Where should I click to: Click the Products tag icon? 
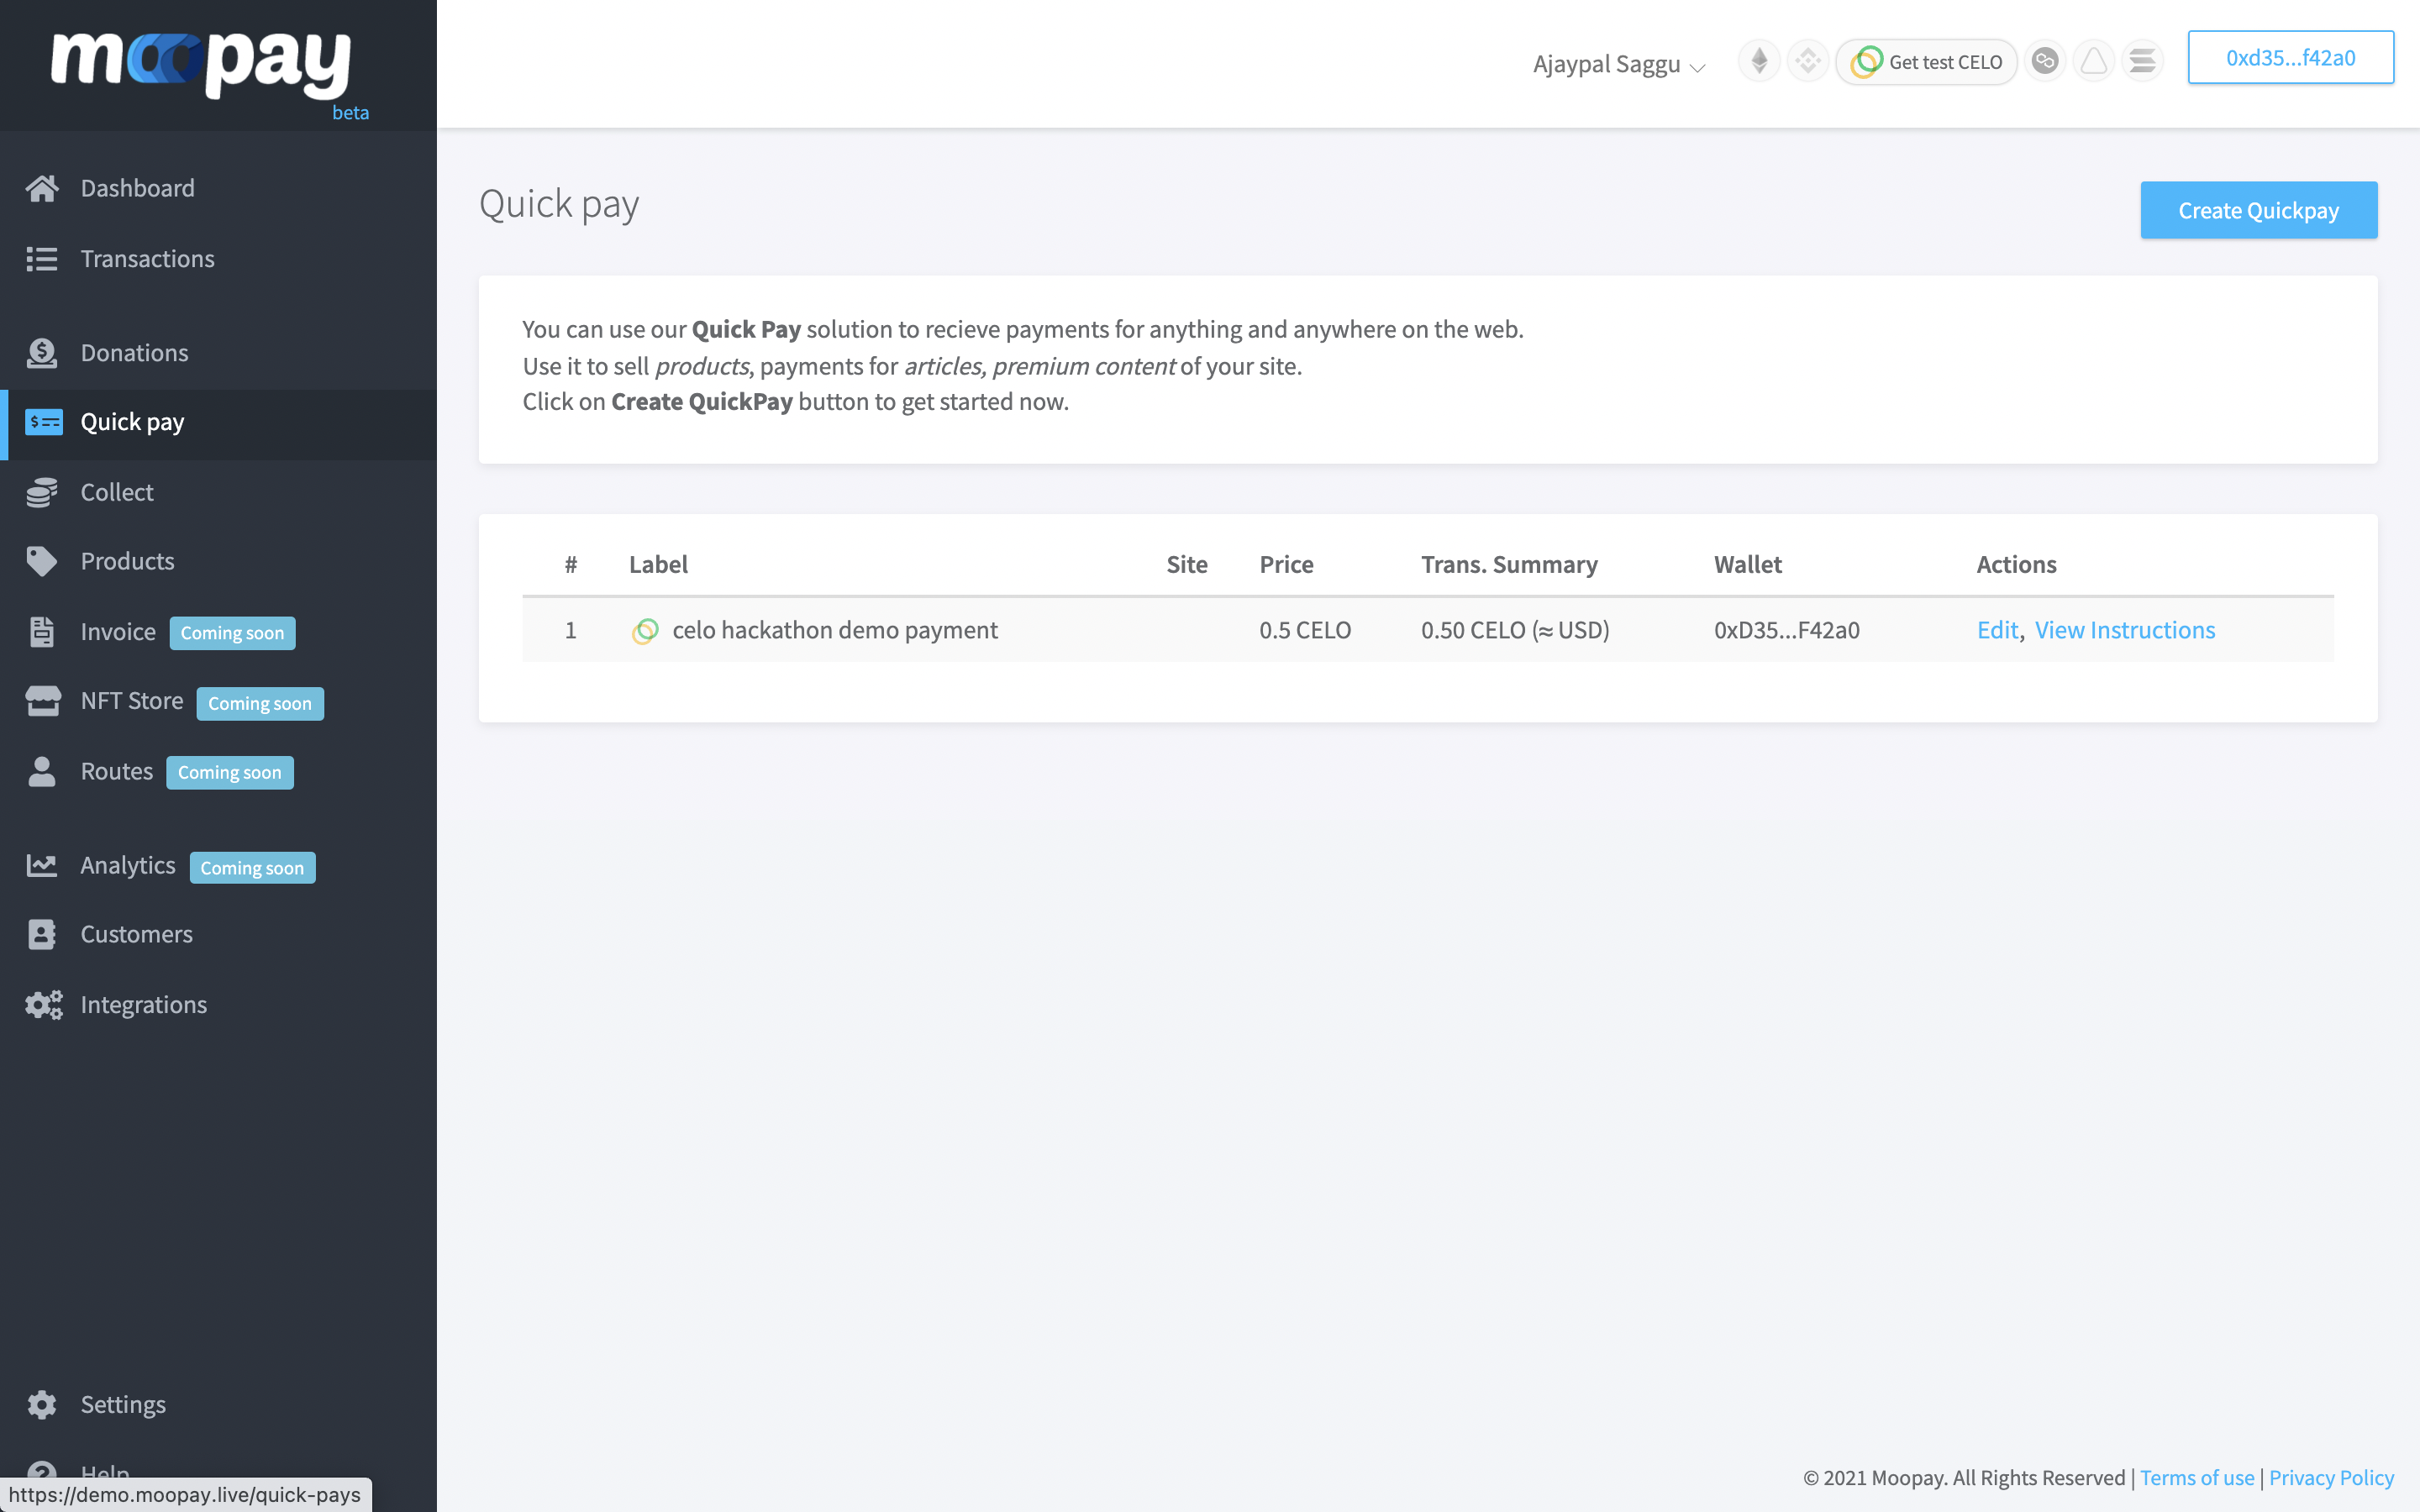pyautogui.click(x=42, y=562)
